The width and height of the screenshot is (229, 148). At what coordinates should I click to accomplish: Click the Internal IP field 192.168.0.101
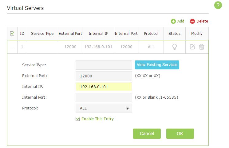[x=104, y=87]
